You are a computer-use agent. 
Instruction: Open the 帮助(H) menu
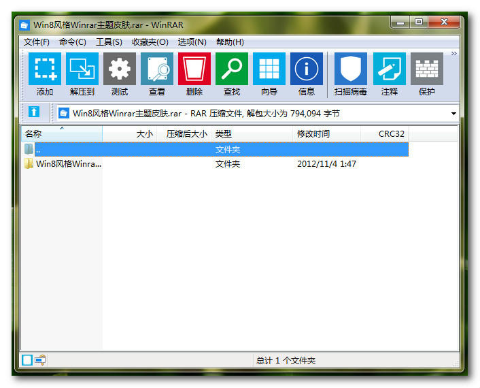coord(230,42)
